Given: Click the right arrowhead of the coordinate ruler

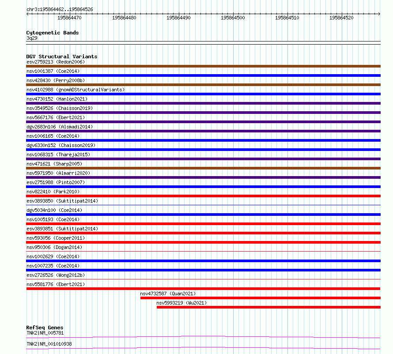Looking at the screenshot, I should [x=379, y=14].
